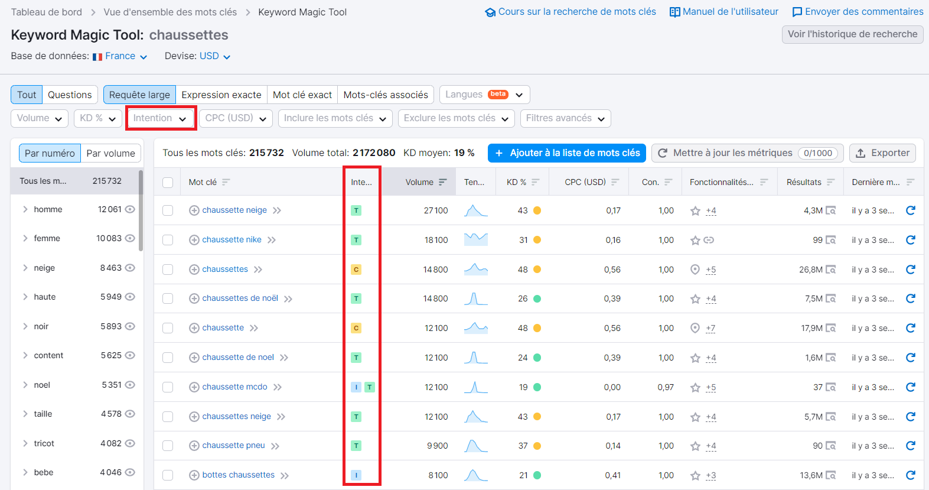Viewport: 929px width, 490px height.
Task: Refresh metrics for chaussette neige row
Action: coord(910,210)
